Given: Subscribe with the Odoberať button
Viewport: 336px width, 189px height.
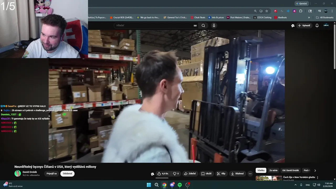Looking at the screenshot, I should [67, 174].
